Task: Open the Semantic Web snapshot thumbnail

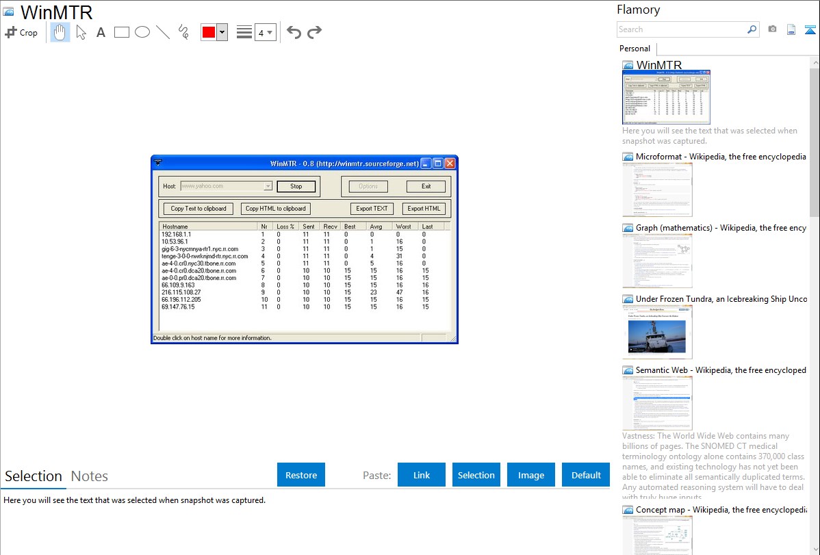Action: pyautogui.click(x=657, y=403)
